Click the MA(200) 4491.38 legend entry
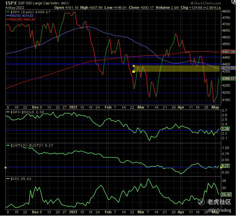Image resolution: width=236 pixels, height=216 pixels. click(21, 20)
